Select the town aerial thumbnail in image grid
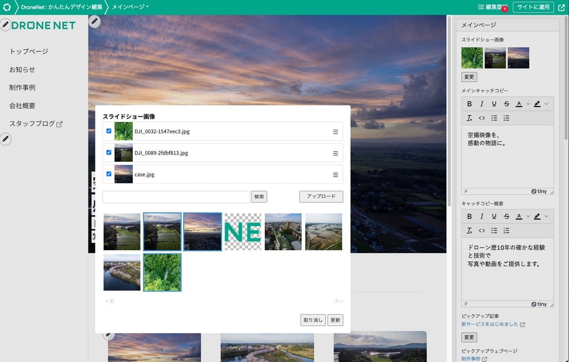Viewport: 569px width, 362px height. [283, 232]
